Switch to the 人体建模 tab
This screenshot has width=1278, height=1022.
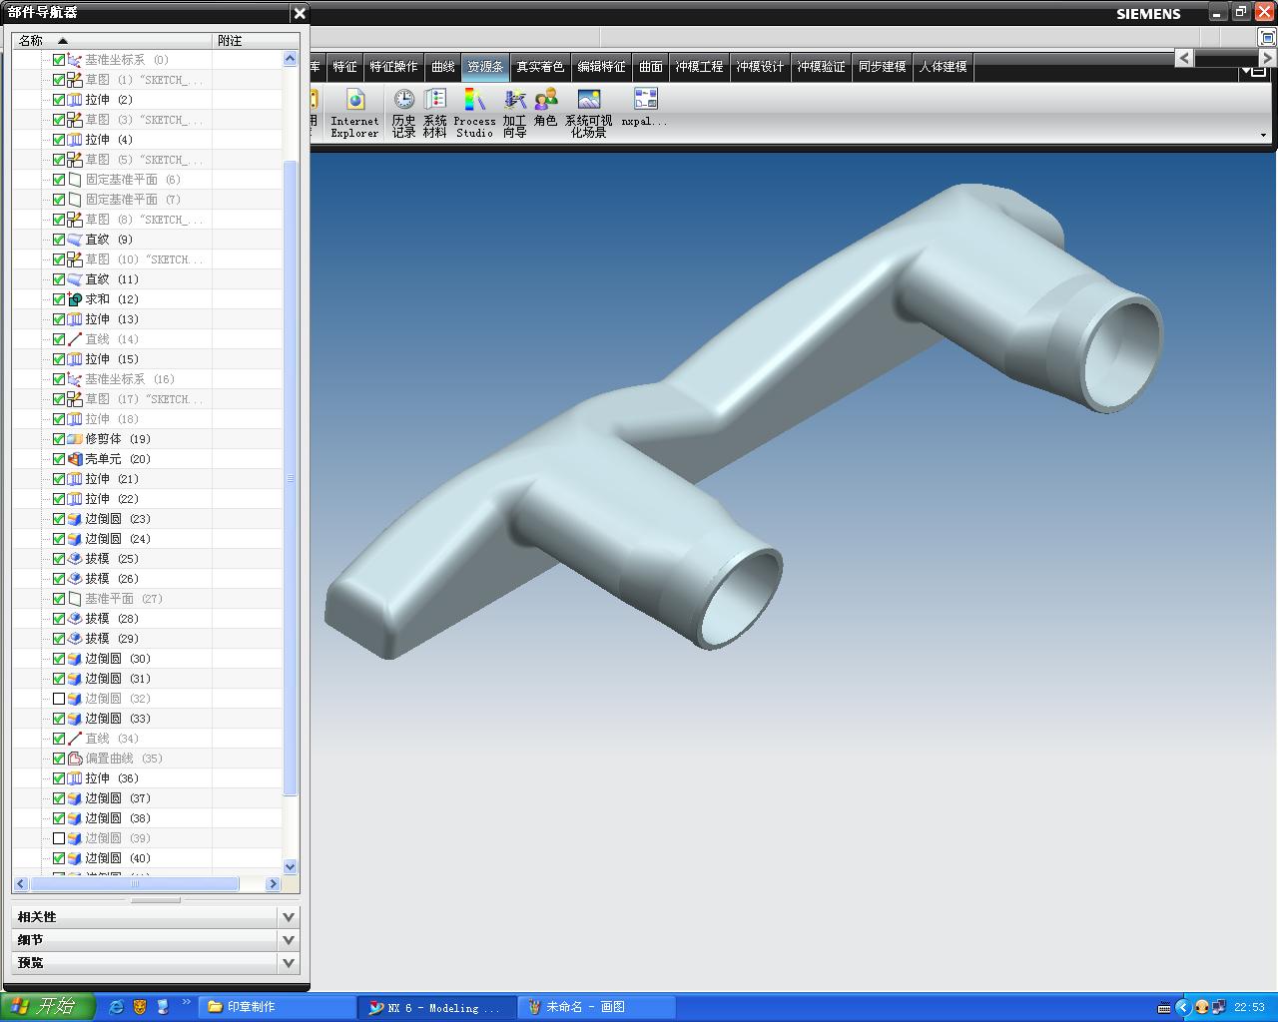click(943, 67)
